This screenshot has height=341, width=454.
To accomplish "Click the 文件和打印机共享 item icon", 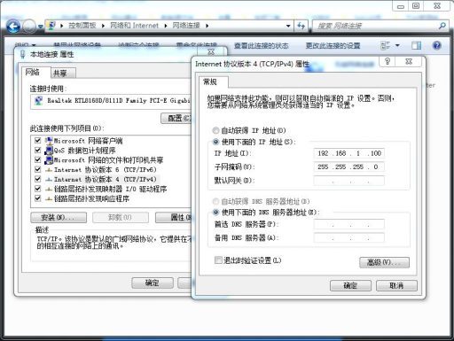I will click(x=49, y=160).
